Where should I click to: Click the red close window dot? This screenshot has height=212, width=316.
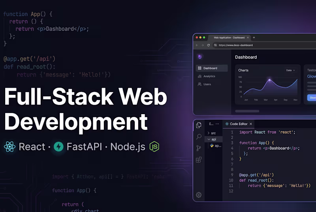tap(197, 38)
